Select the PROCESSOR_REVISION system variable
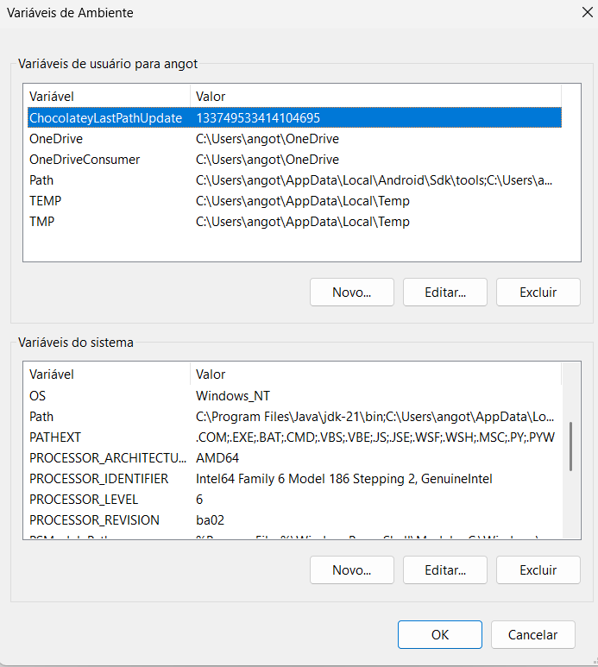 tap(94, 520)
